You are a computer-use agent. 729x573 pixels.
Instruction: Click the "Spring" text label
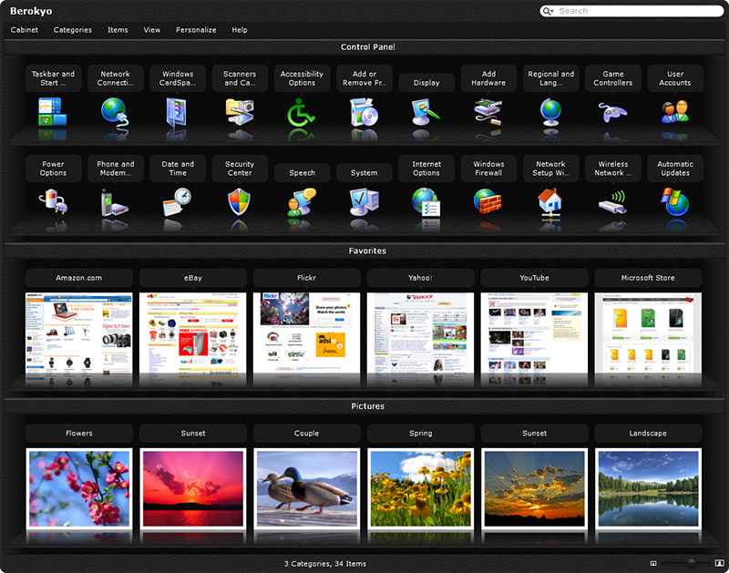tap(421, 433)
